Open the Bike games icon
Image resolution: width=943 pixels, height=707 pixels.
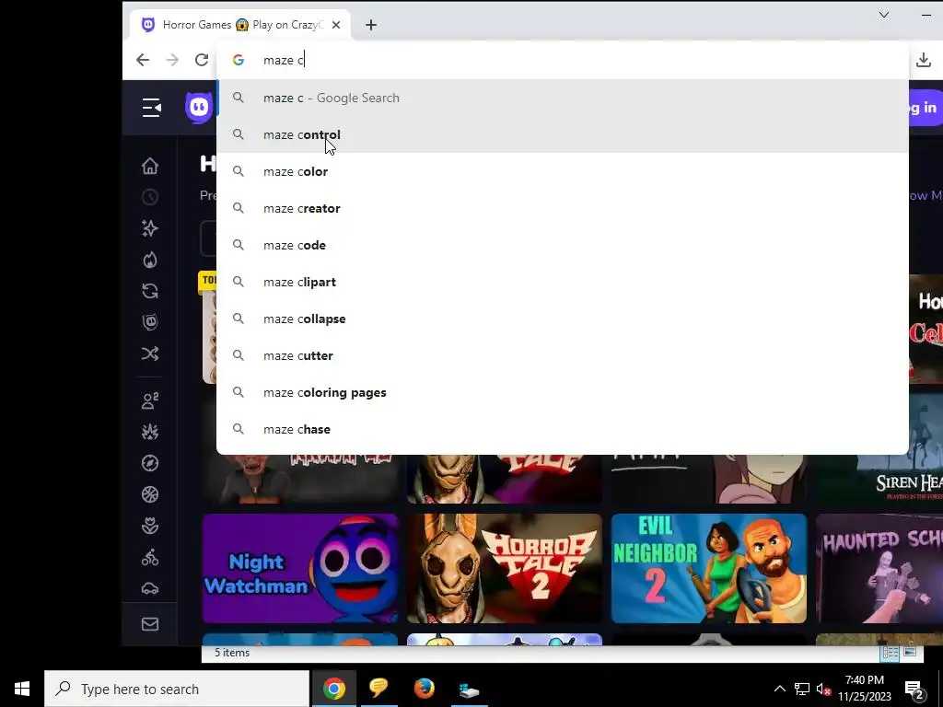150,557
